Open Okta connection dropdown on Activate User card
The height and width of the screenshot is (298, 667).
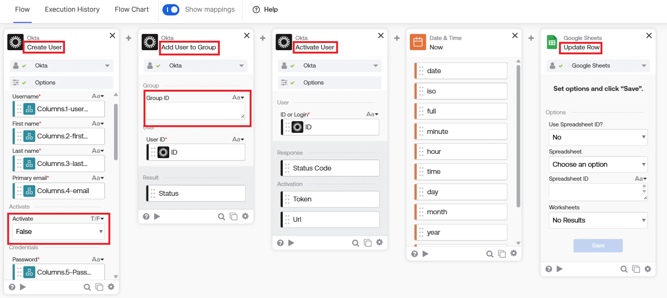pyautogui.click(x=330, y=66)
